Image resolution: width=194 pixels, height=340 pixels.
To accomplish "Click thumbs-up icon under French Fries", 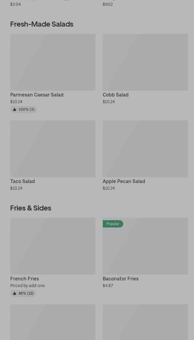I will [14, 293].
